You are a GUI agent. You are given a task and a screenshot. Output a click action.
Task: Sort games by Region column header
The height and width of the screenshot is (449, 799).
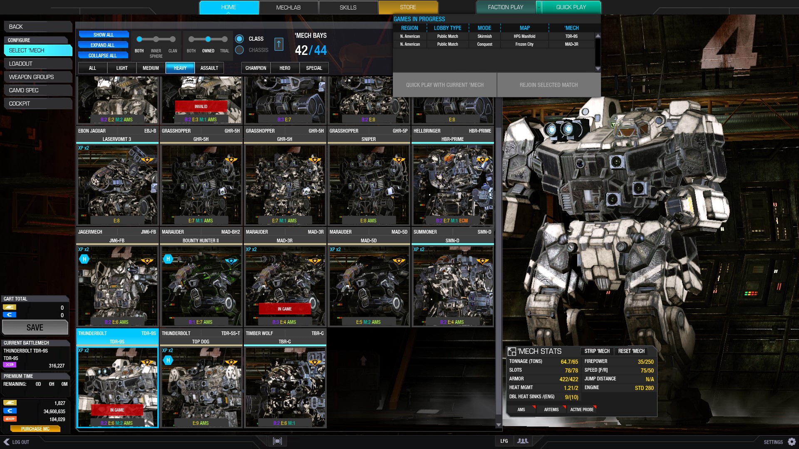[x=409, y=28]
